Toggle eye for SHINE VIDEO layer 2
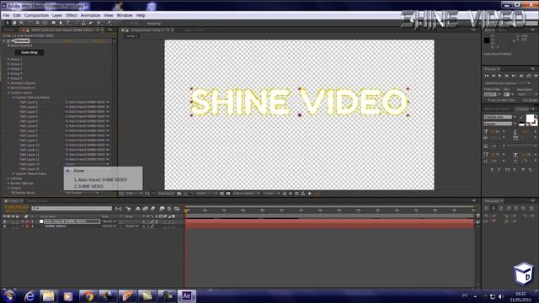 point(4,226)
